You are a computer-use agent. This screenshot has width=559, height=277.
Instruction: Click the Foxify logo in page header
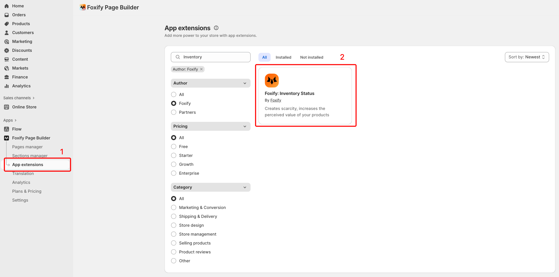83,7
